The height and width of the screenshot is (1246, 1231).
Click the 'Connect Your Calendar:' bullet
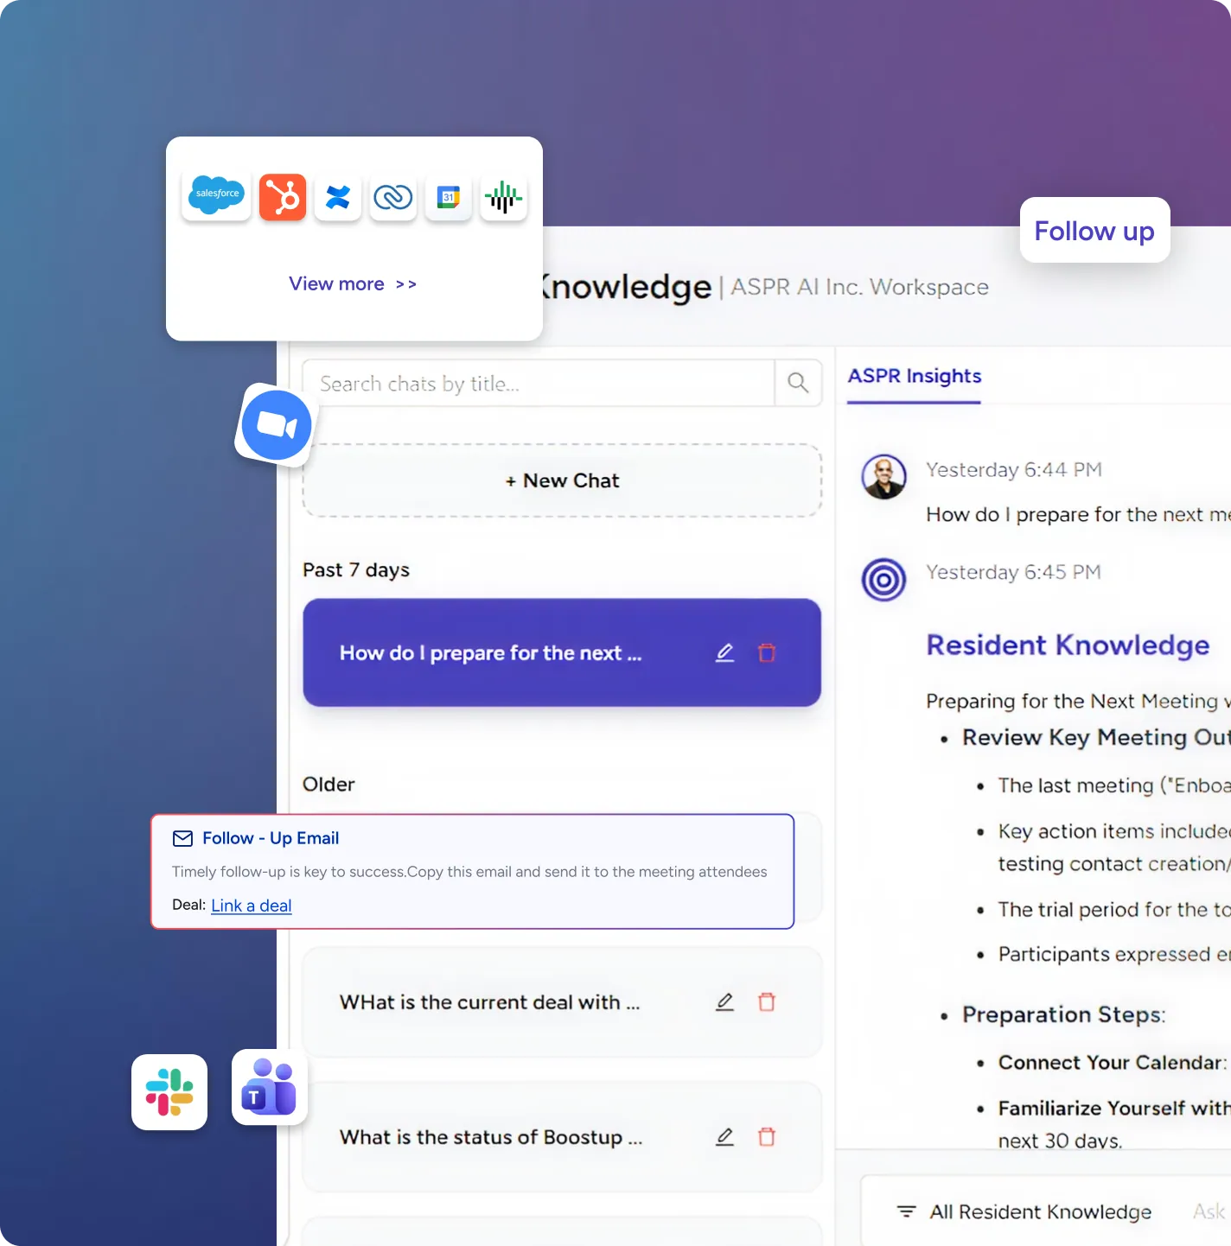coord(1113,1063)
